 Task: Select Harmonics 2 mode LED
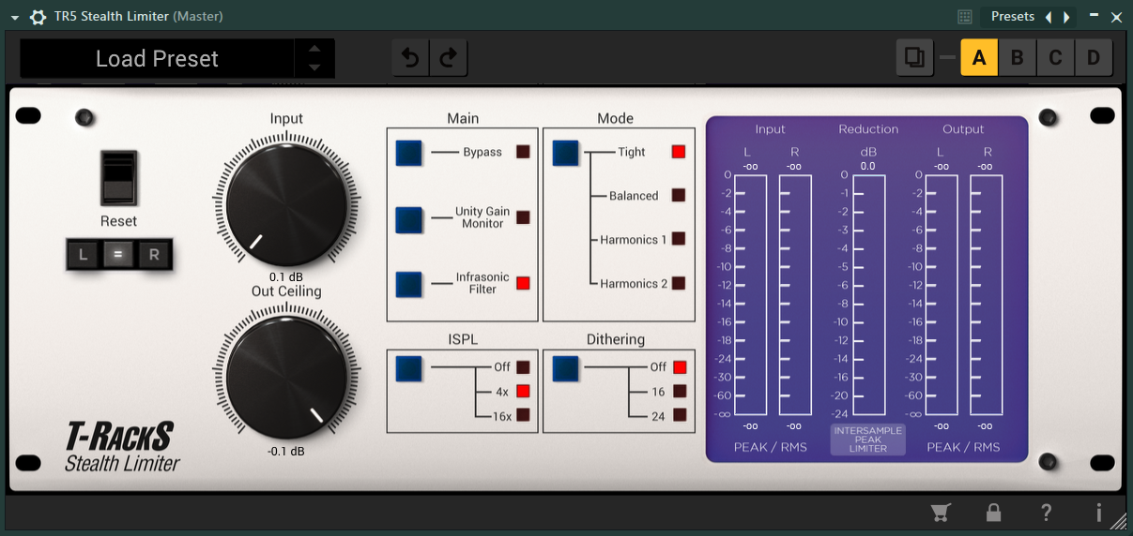pos(679,283)
